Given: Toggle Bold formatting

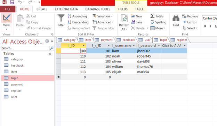Looking at the screenshot, I should tap(205, 26).
